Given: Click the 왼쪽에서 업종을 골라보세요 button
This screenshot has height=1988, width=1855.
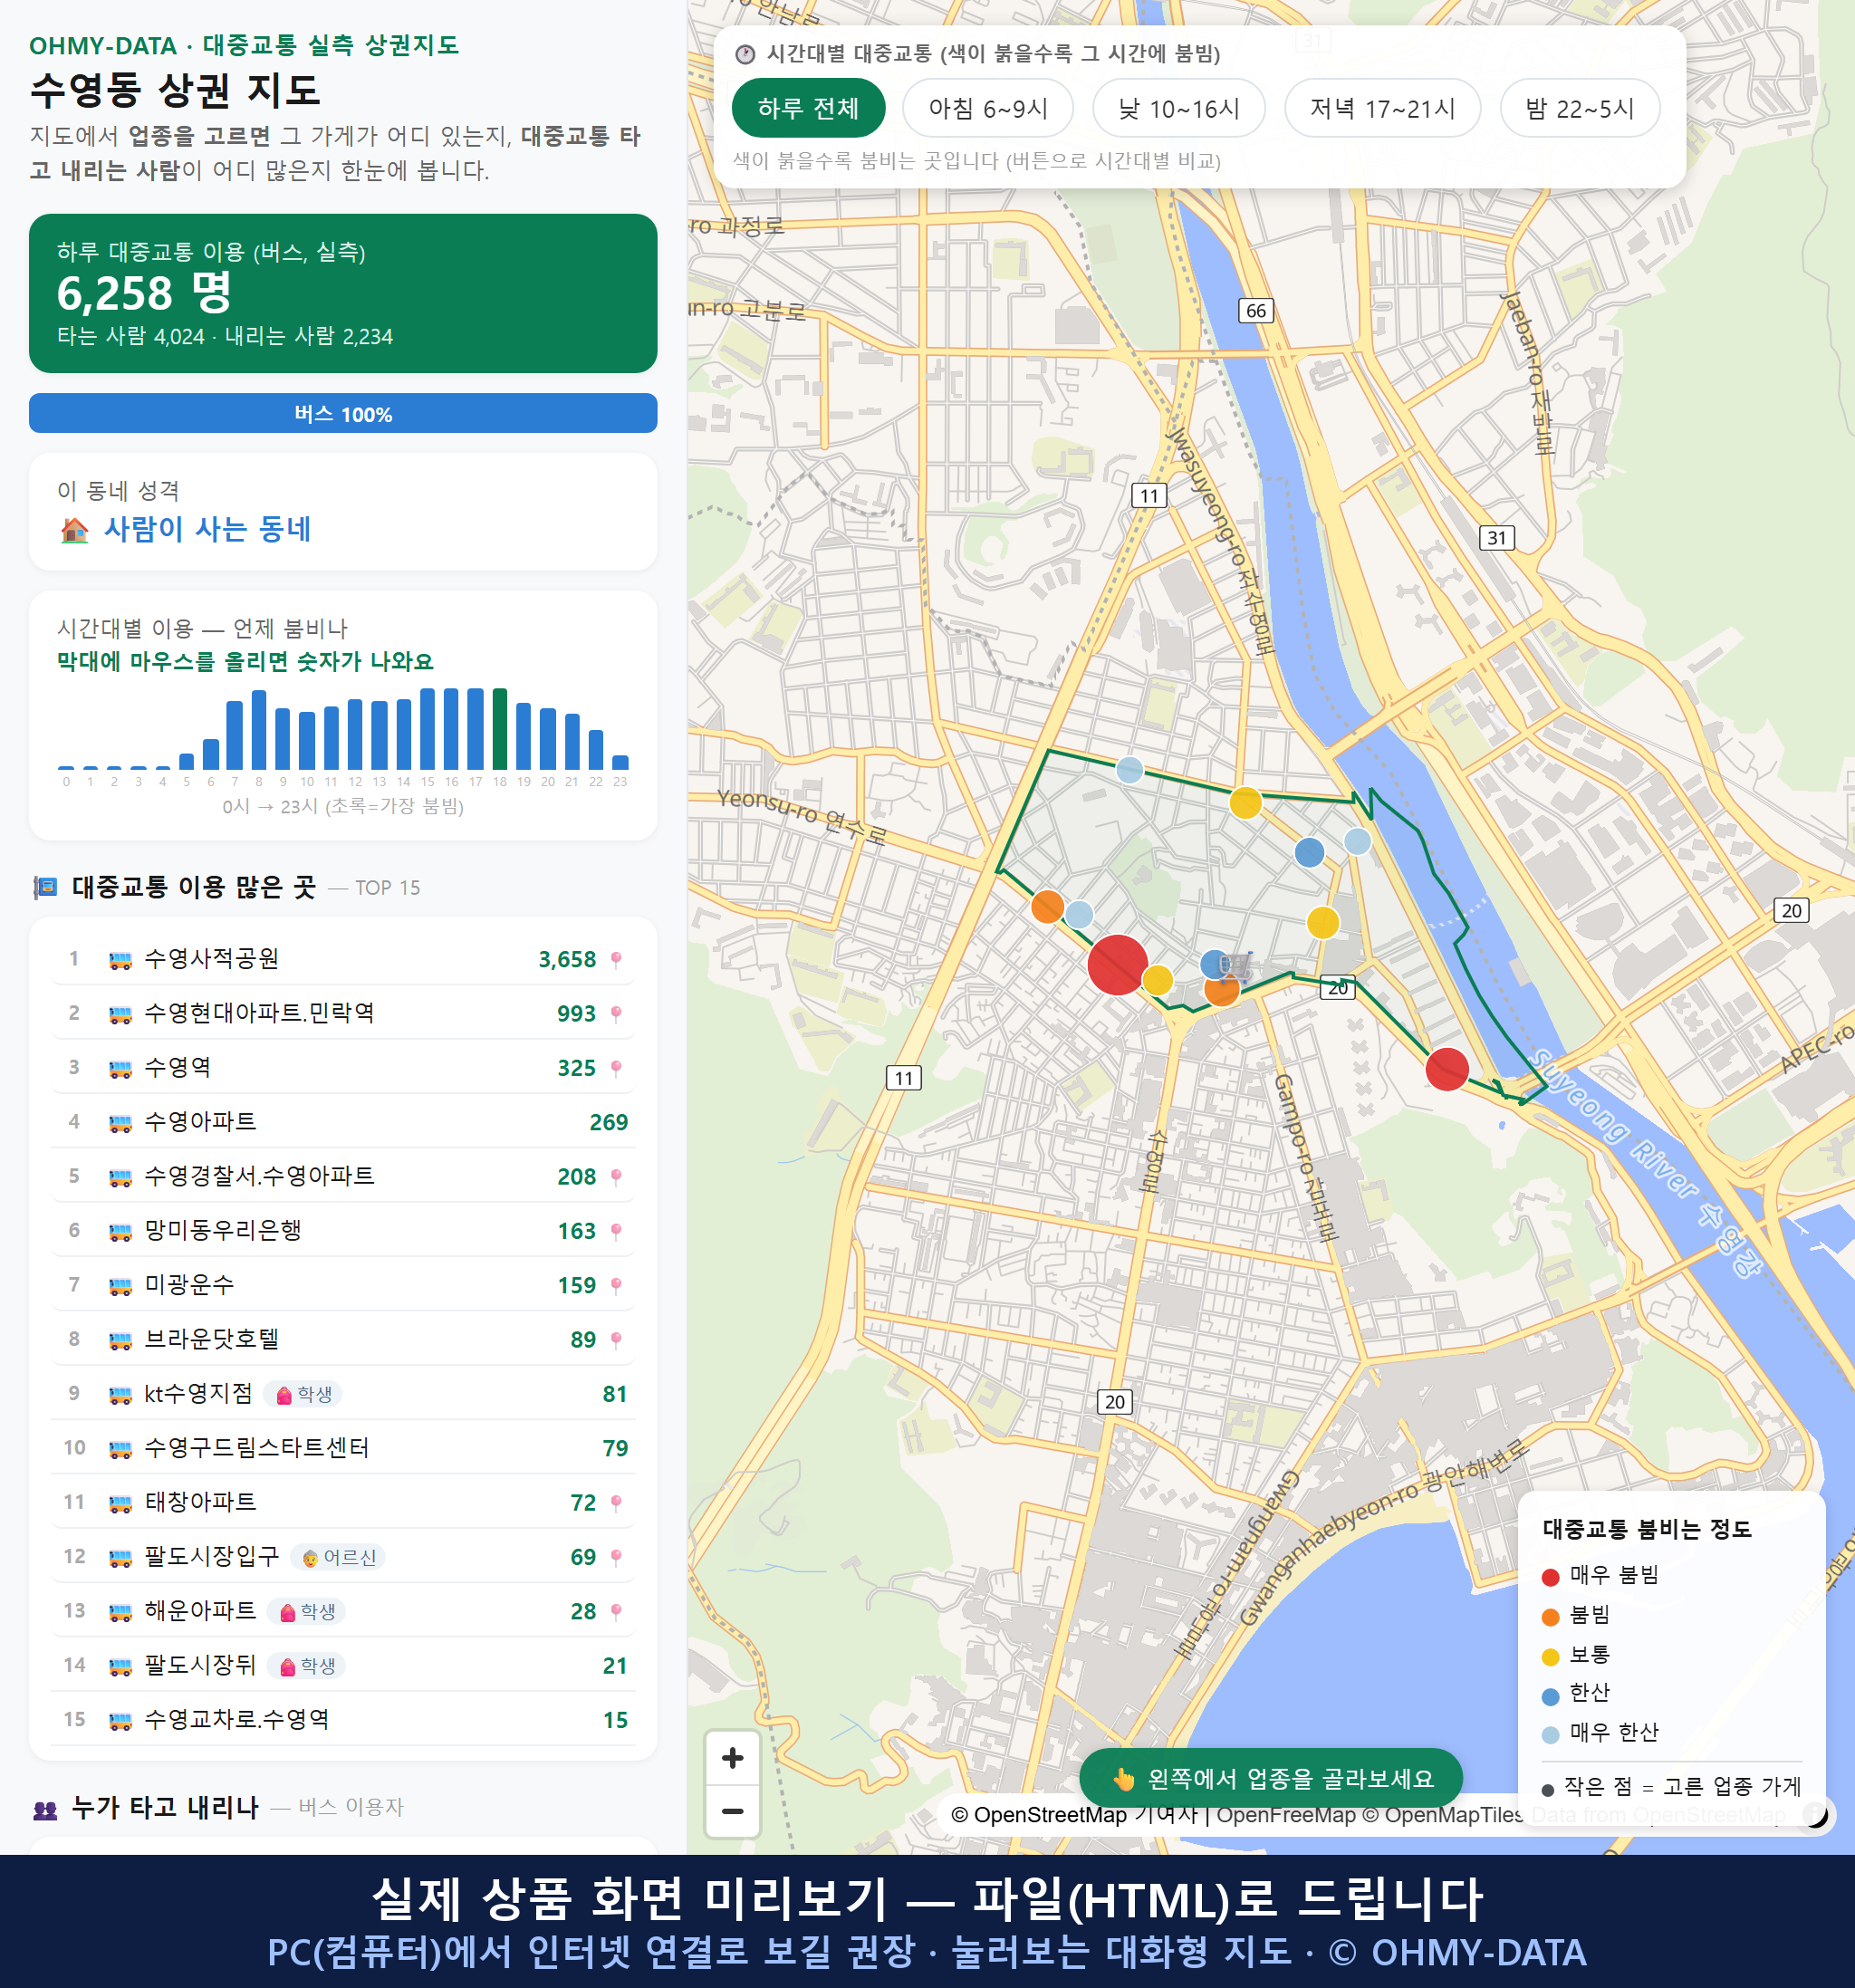Looking at the screenshot, I should [1271, 1778].
